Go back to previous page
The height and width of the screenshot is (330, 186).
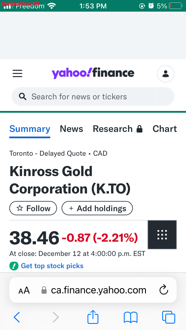[17, 317]
